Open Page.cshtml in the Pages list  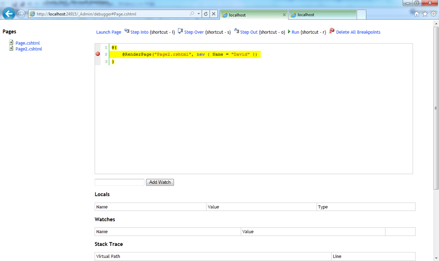click(27, 43)
